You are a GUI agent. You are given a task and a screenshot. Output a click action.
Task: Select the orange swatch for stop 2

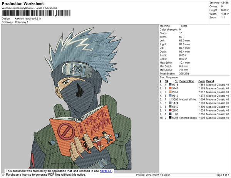click(x=170, y=88)
